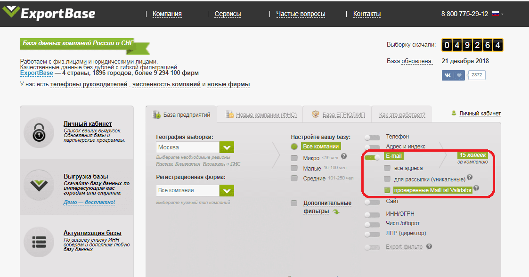Click the list Актуализация базы icon
Image resolution: width=529 pixels, height=277 pixels.
(39, 242)
